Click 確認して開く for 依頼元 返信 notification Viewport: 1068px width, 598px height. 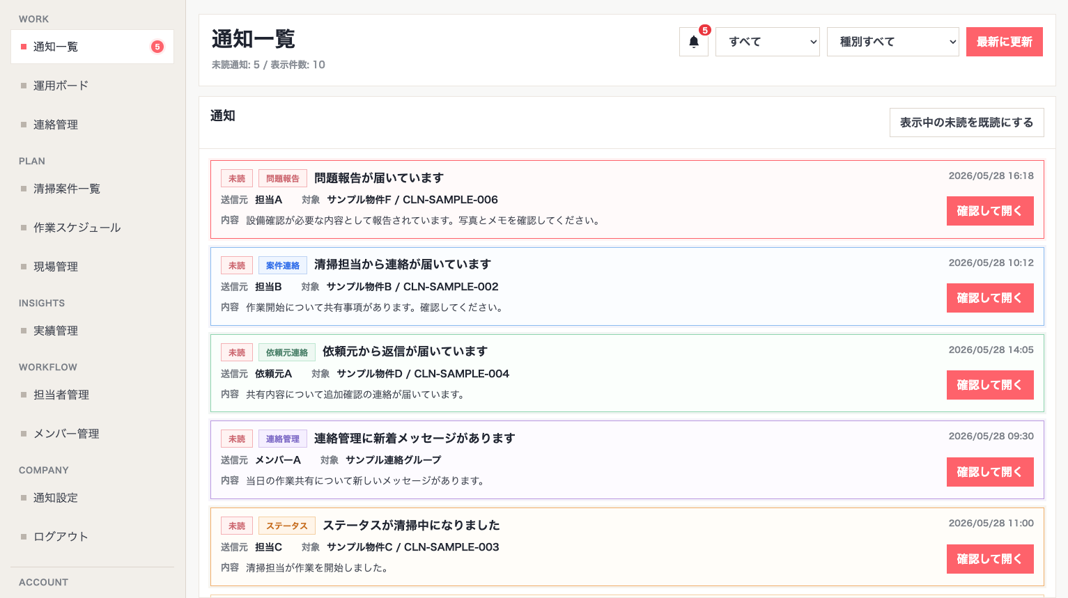point(989,385)
